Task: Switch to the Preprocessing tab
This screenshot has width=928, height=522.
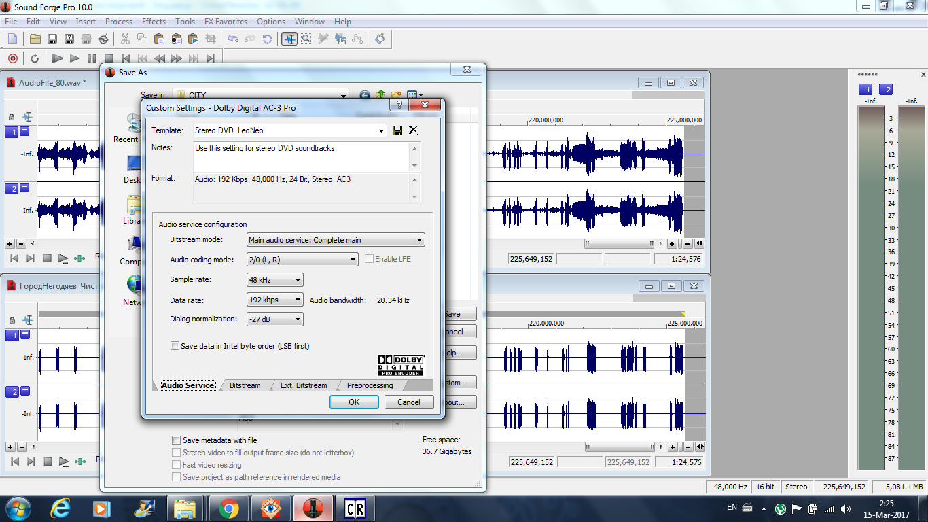Action: pyautogui.click(x=370, y=385)
